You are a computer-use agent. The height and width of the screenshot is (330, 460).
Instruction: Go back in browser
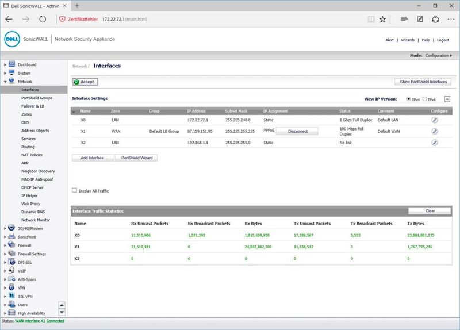click(x=9, y=20)
